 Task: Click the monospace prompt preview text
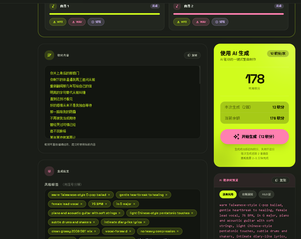coord(254,221)
